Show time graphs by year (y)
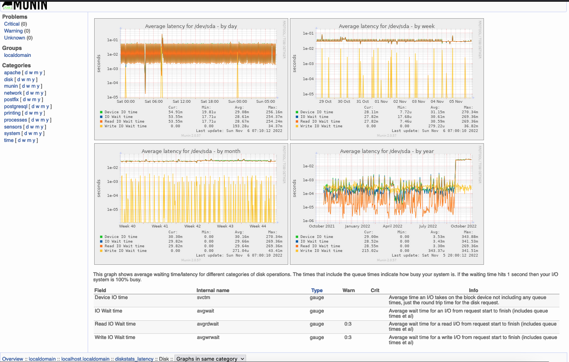The image size is (569, 362). [x=34, y=141]
